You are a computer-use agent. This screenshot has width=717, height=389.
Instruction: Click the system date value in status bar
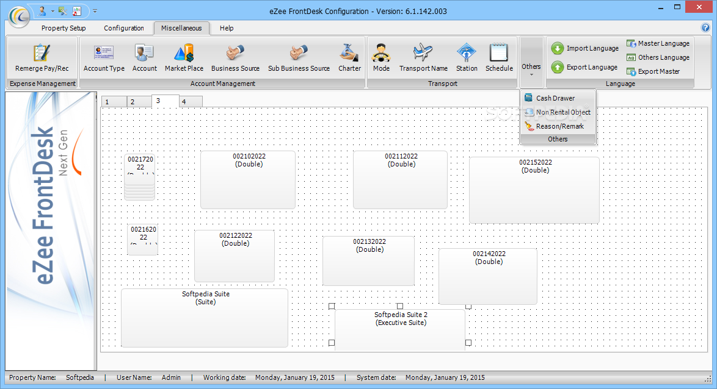[445, 377]
